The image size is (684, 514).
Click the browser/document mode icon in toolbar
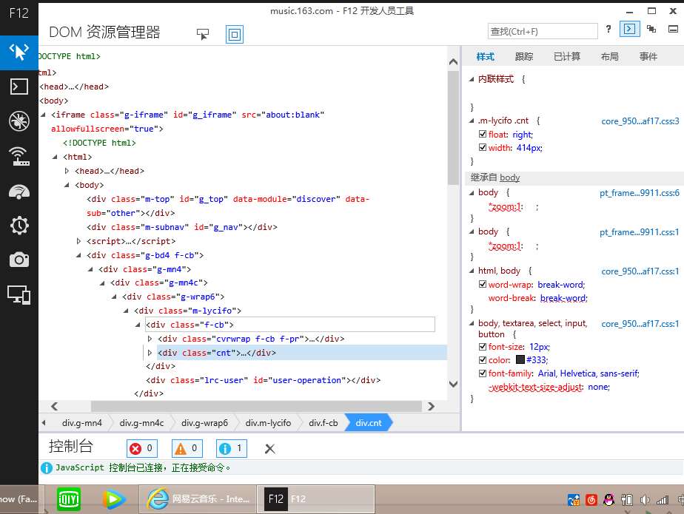pyautogui.click(x=651, y=29)
